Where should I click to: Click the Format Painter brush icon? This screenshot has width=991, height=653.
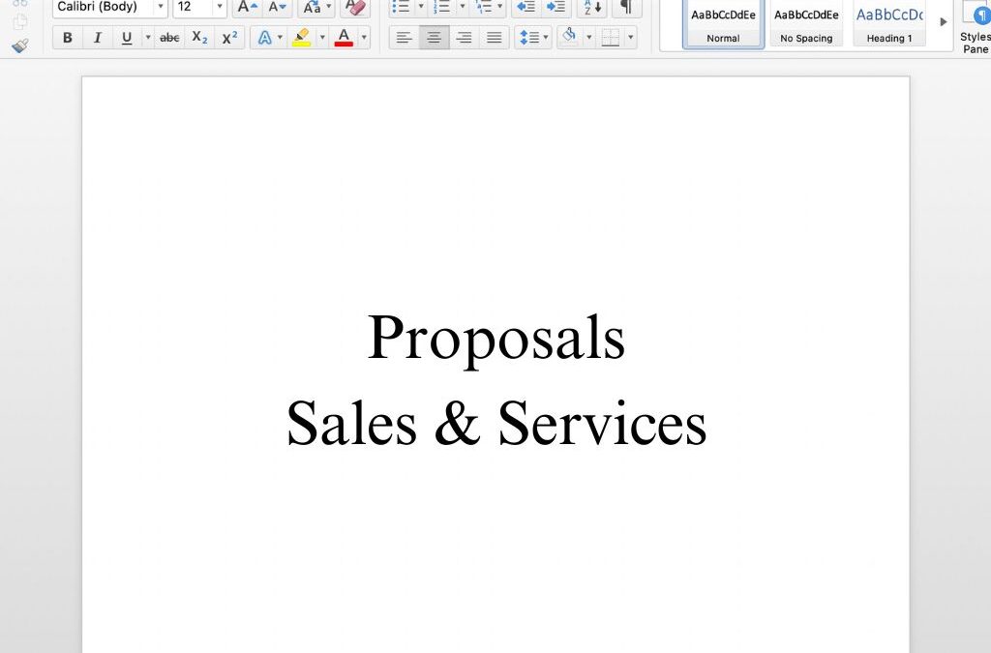(20, 46)
